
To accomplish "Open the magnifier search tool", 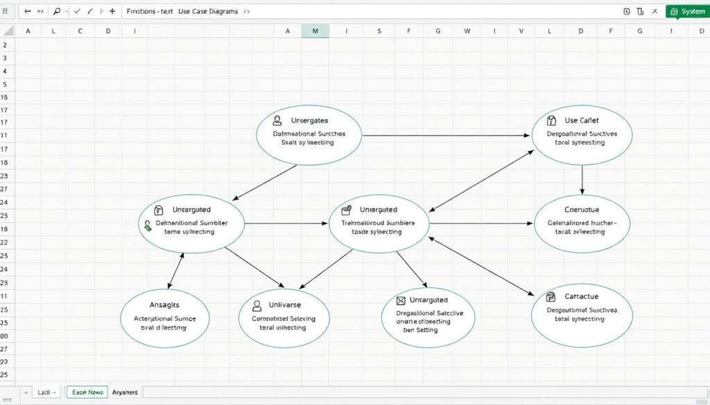I will 57,11.
